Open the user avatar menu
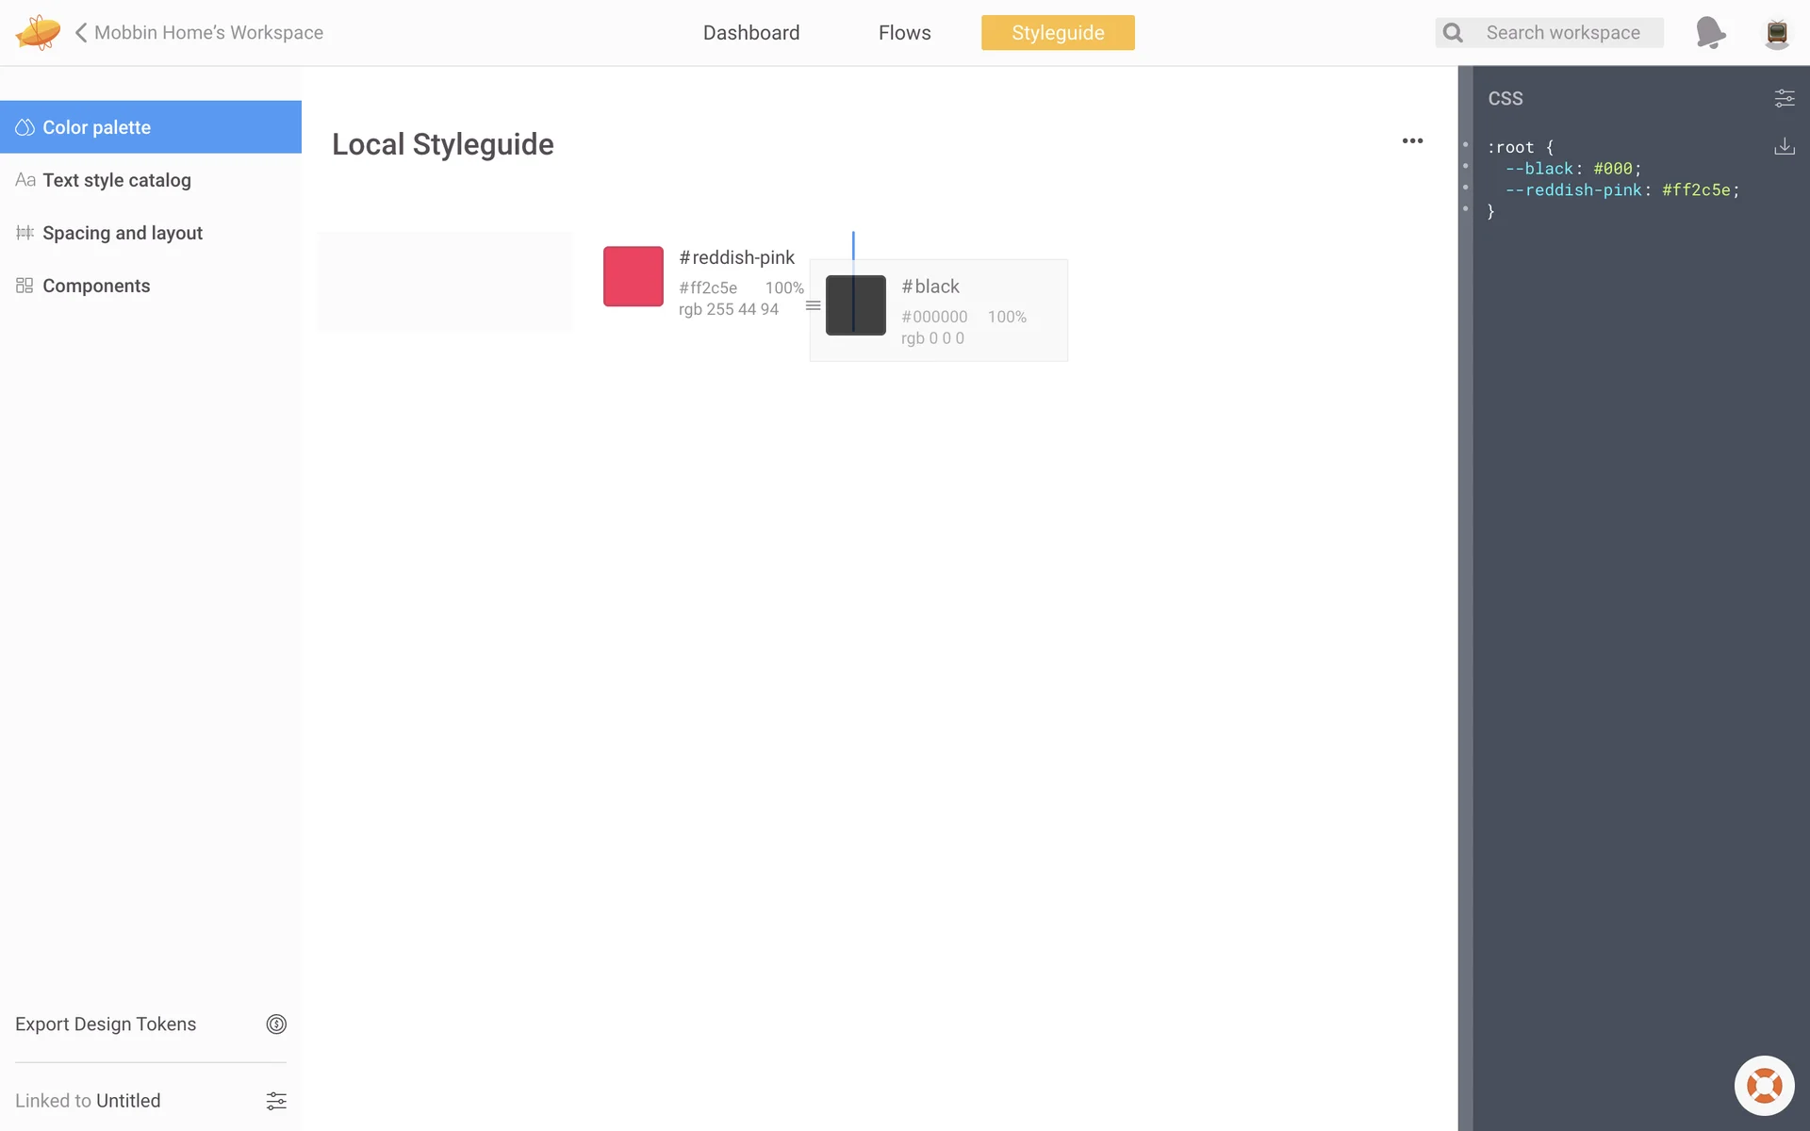Image resolution: width=1810 pixels, height=1131 pixels. pos(1776,33)
